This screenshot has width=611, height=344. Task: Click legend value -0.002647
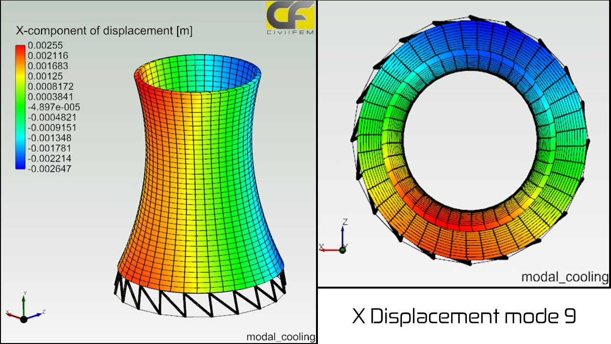click(x=49, y=169)
